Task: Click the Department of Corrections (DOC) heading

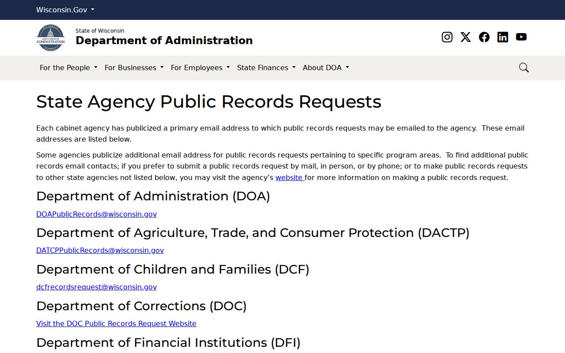Action: coord(141,306)
